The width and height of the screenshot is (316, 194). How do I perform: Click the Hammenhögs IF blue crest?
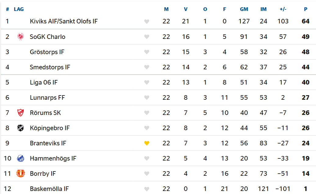click(20, 158)
